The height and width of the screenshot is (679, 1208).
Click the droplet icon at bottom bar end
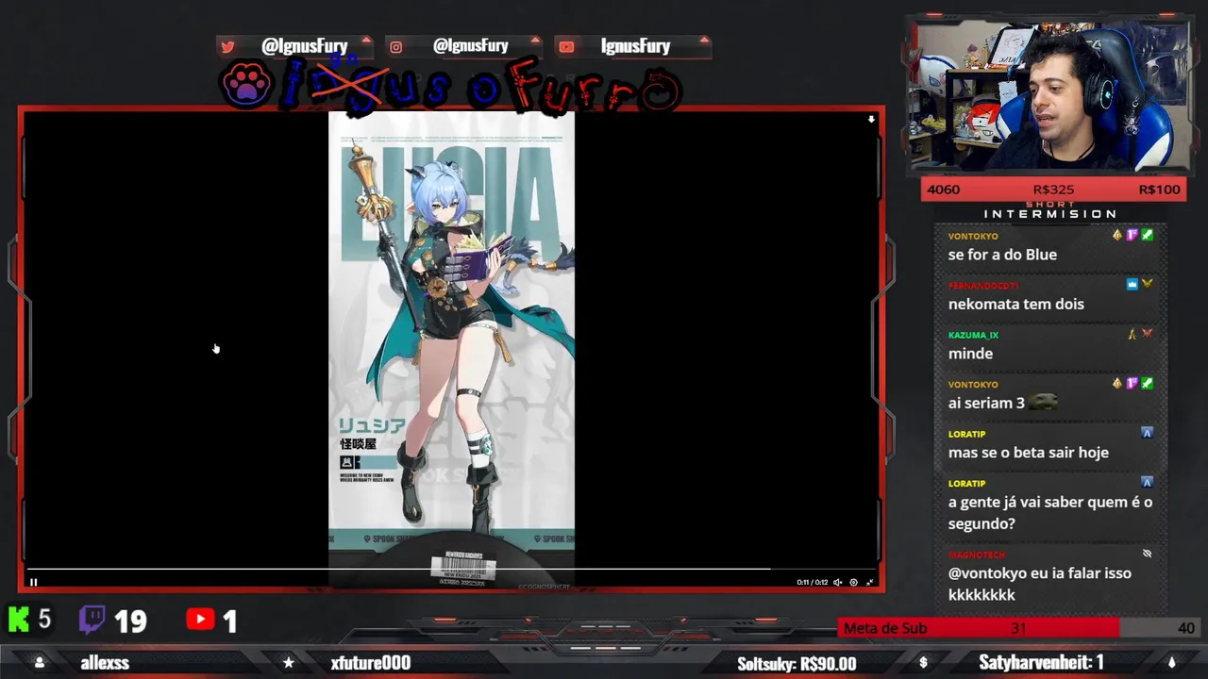1171,663
